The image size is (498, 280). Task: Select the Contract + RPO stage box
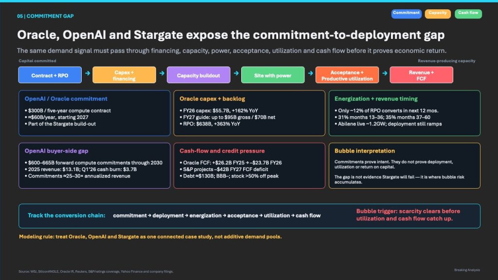(50, 75)
